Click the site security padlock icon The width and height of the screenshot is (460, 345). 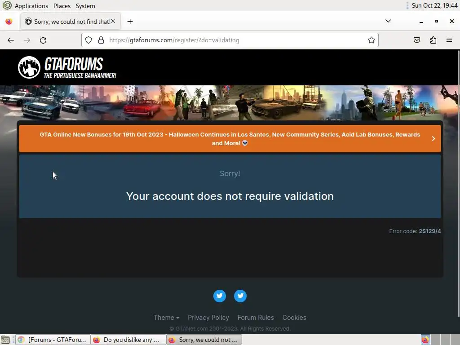(101, 40)
